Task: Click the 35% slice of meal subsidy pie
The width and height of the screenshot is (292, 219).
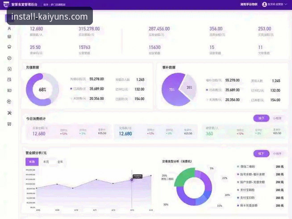Action: click(189, 87)
